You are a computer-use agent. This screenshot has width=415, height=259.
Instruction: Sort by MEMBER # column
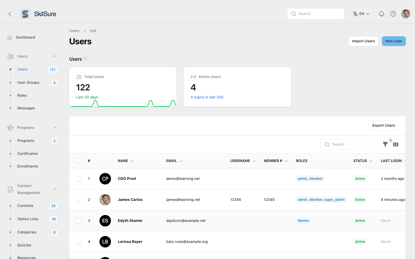276,161
